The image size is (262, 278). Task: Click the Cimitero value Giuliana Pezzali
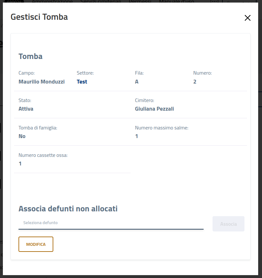pos(154,109)
